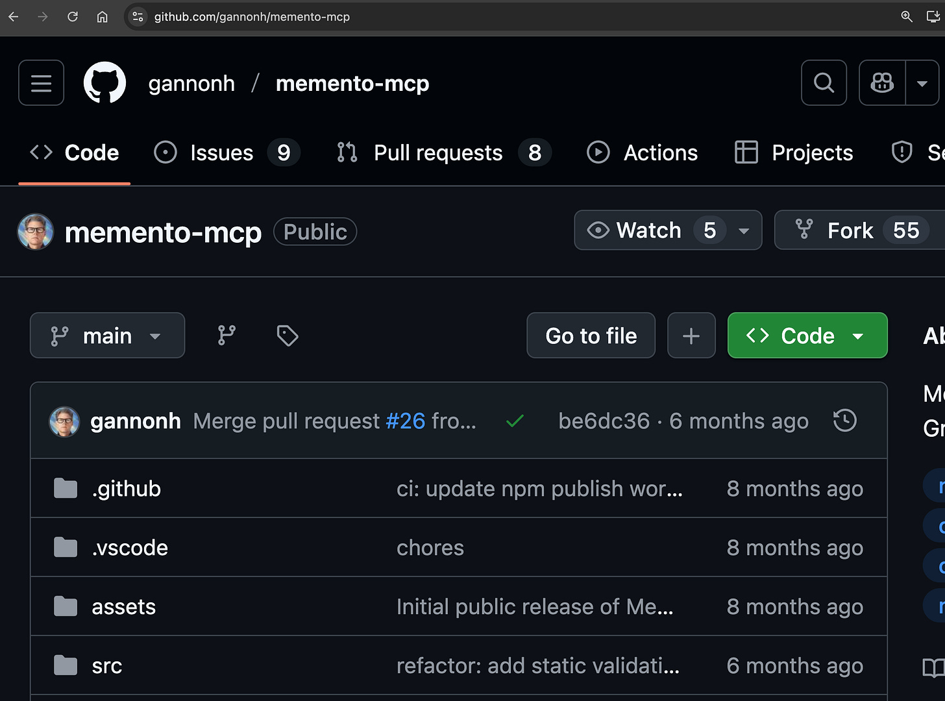Image resolution: width=945 pixels, height=701 pixels.
Task: Reload the page with the refresh icon
Action: coord(73,17)
